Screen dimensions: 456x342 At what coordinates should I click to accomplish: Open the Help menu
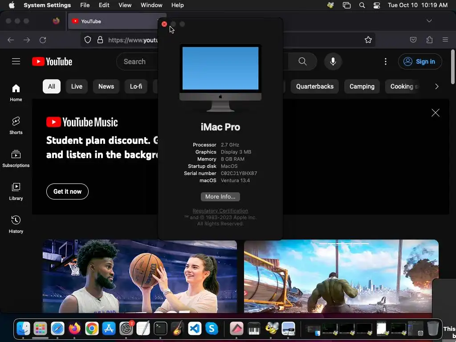[x=177, y=5]
